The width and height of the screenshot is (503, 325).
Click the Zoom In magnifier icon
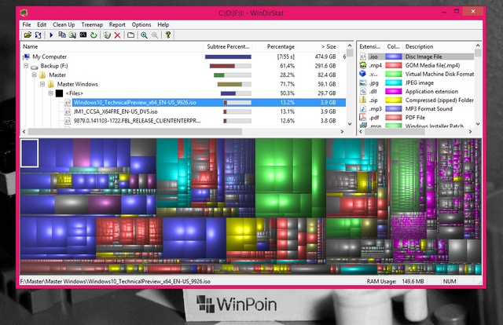tap(144, 35)
